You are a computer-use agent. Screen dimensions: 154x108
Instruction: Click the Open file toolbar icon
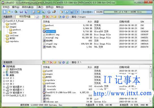(x=9, y=12)
